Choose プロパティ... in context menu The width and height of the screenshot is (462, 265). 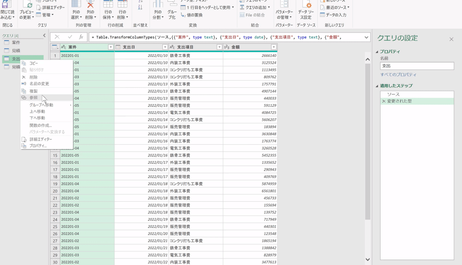click(x=46, y=146)
